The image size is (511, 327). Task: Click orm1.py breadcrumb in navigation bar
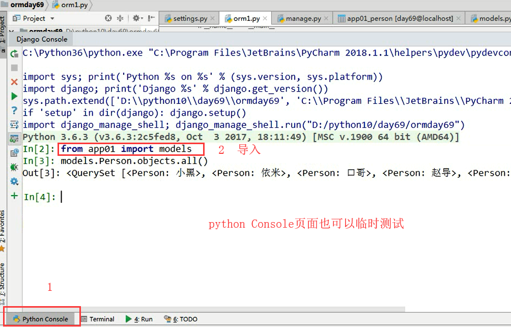(x=71, y=5)
